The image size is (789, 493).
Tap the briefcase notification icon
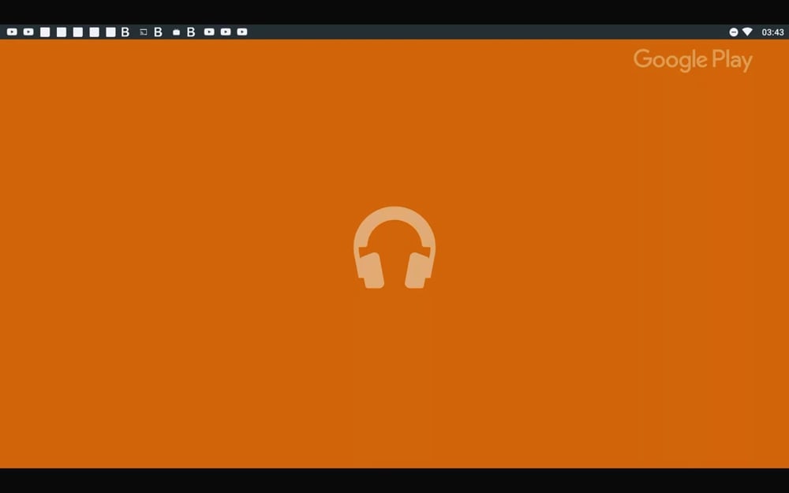pyautogui.click(x=176, y=32)
